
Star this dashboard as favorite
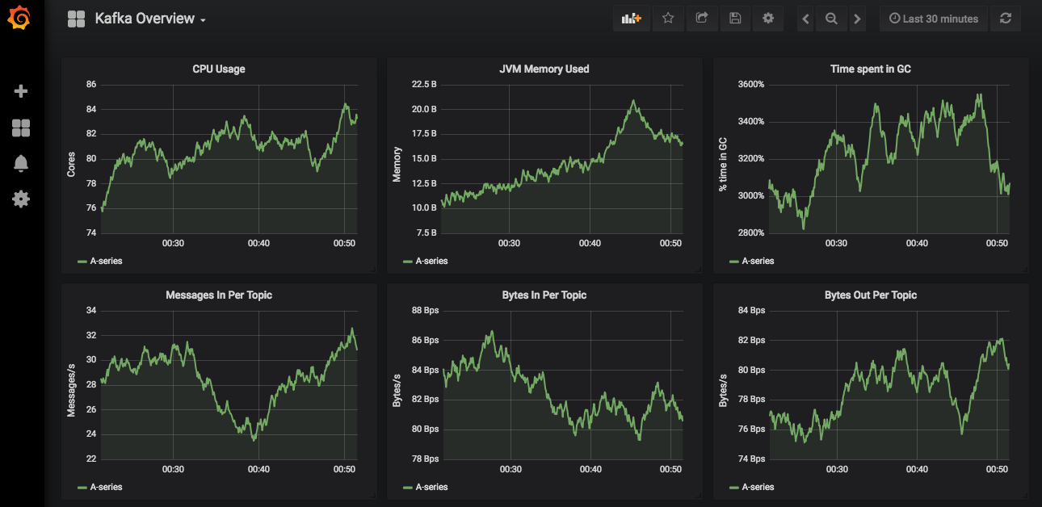coord(668,19)
